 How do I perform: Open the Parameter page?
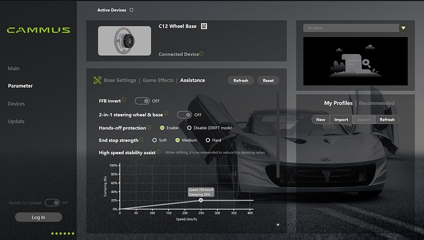(x=20, y=86)
